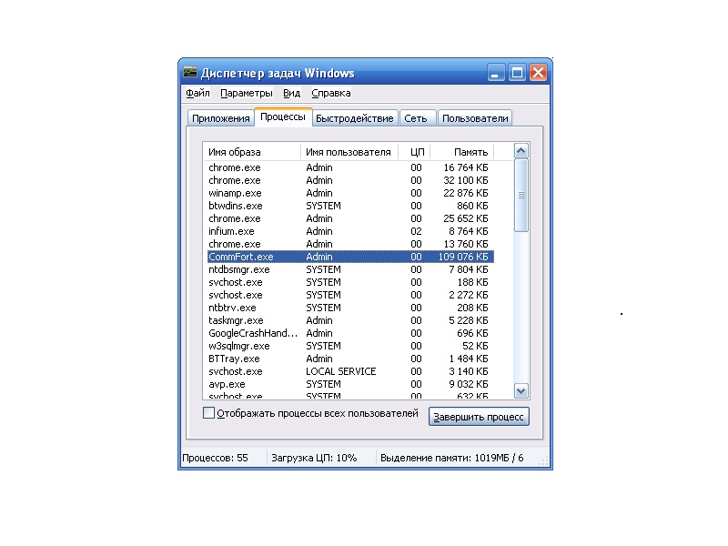The image size is (728, 546).
Task: Switch to the Приложения tab
Action: (219, 118)
